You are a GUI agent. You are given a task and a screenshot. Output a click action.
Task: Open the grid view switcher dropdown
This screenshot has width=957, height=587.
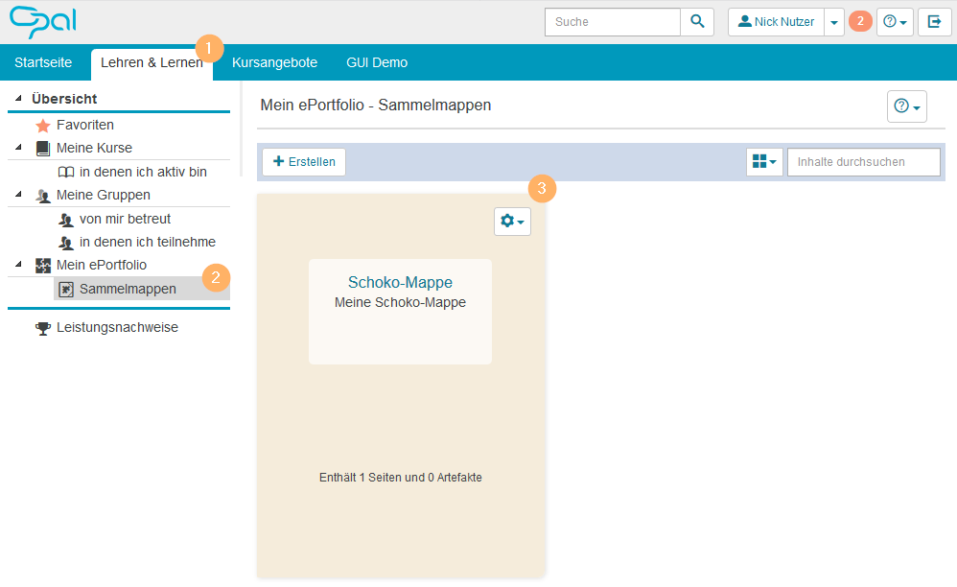(764, 162)
